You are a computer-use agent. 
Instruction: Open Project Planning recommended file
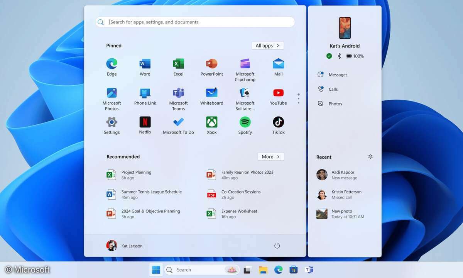pyautogui.click(x=129, y=175)
